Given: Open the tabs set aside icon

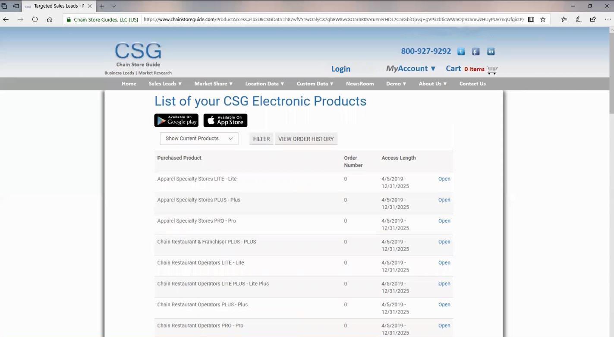Looking at the screenshot, I should tap(5, 6).
